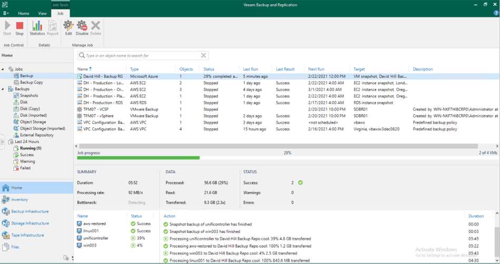This screenshot has height=264, width=500.
Task: Switch to the Job ribbon tab
Action: (61, 13)
